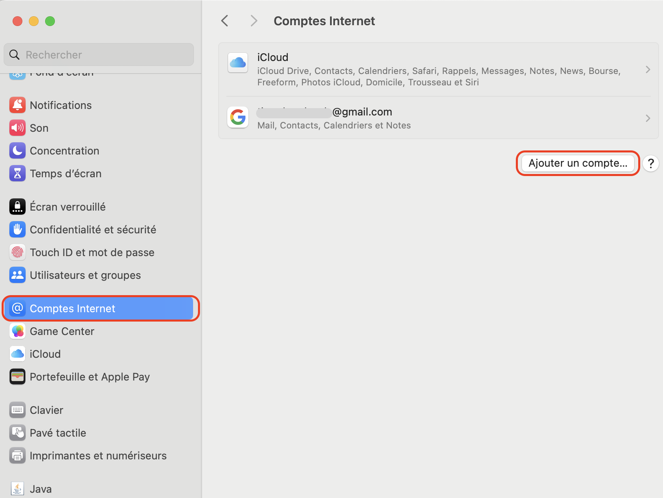Click the Utilisateurs et groupes people icon
The image size is (663, 498).
[x=17, y=275]
